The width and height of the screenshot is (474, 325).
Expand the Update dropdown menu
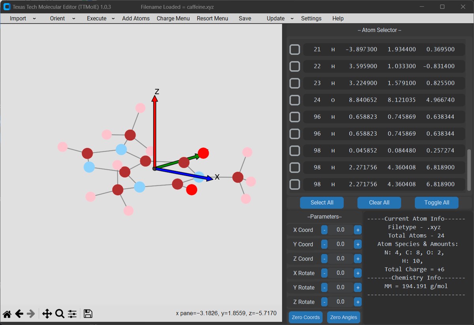(280, 19)
